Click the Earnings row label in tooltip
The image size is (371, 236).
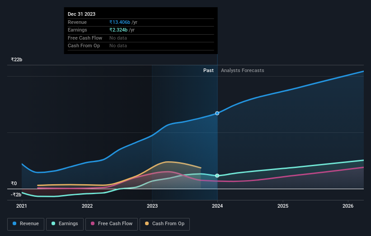pyautogui.click(x=77, y=30)
